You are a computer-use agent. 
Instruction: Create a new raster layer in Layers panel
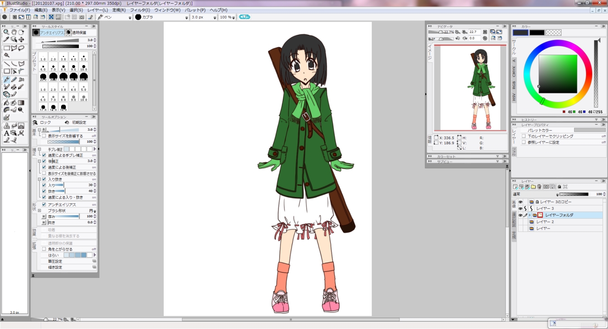point(515,187)
